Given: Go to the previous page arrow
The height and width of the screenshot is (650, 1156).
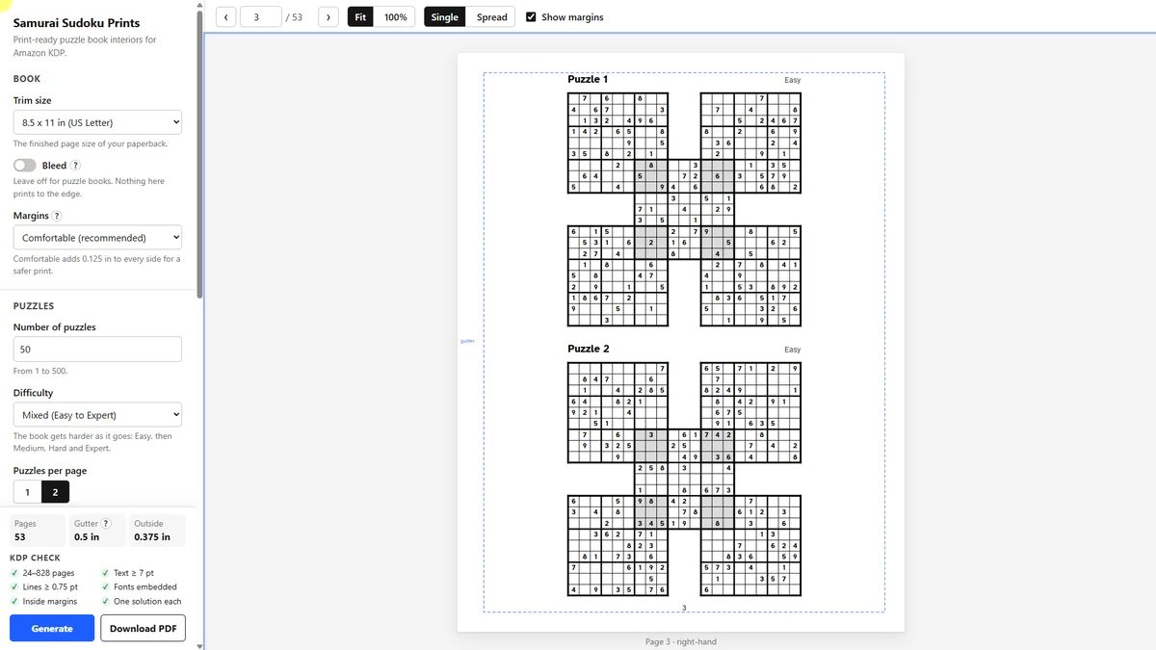Looking at the screenshot, I should click(x=225, y=17).
